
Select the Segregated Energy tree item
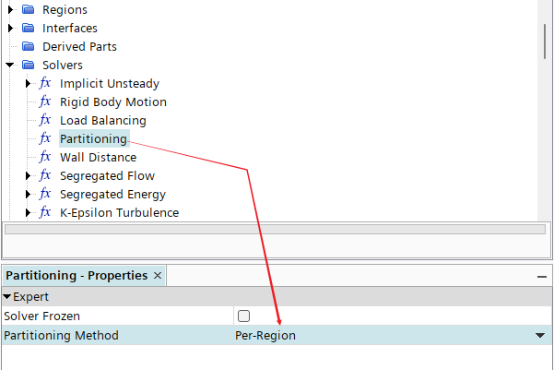pyautogui.click(x=112, y=194)
